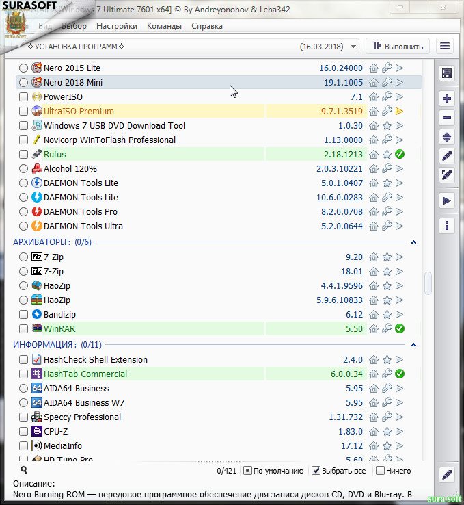Image resolution: width=464 pixels, height=505 pixels.
Task: Click the save list icon in the sidebar
Action: click(x=447, y=73)
